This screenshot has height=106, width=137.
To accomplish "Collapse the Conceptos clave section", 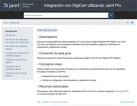I will (38, 64).
